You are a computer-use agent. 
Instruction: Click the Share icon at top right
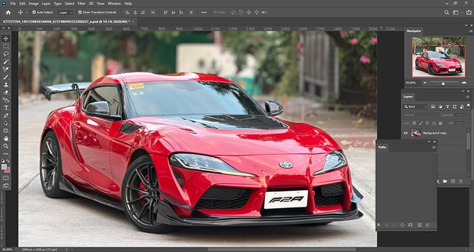(x=469, y=12)
